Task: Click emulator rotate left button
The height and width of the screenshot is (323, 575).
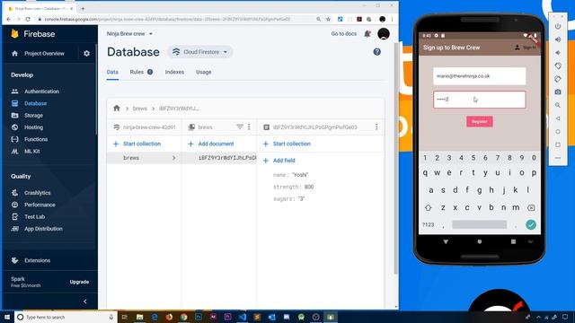Action: (x=558, y=65)
